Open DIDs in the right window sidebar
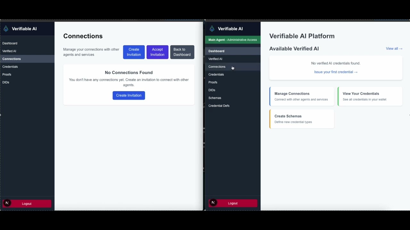 tap(233, 90)
